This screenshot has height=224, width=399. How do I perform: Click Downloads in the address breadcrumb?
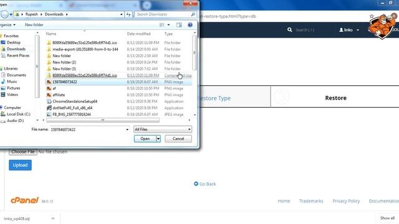click(x=54, y=14)
